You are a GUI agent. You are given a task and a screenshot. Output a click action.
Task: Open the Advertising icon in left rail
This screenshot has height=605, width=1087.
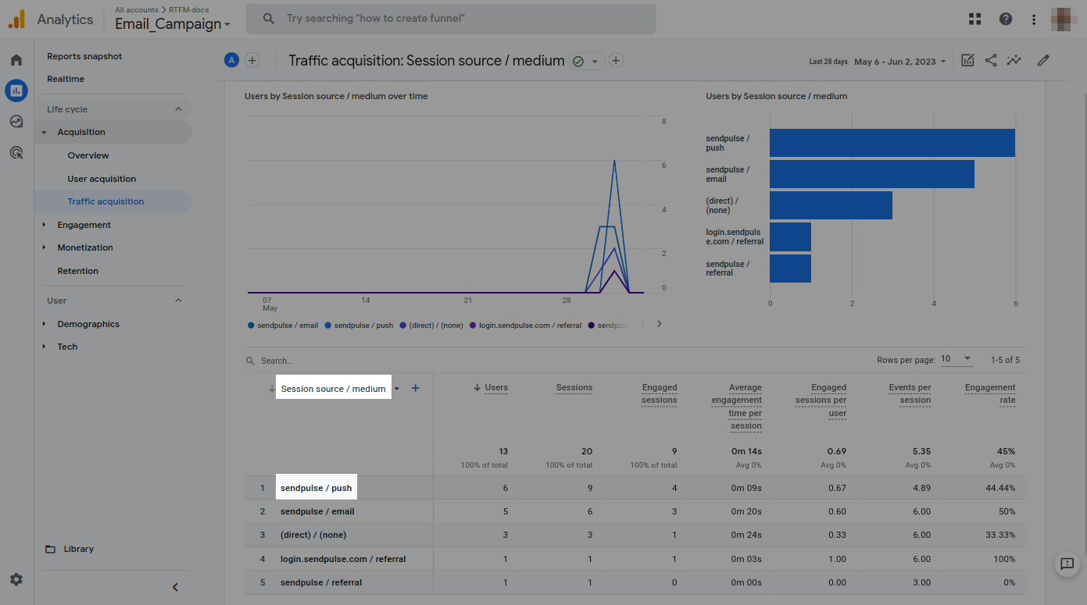pyautogui.click(x=16, y=152)
